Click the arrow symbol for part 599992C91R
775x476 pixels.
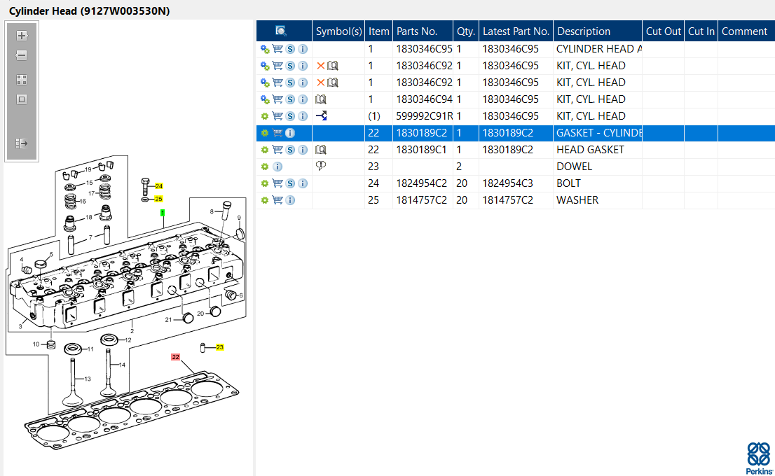(x=321, y=116)
